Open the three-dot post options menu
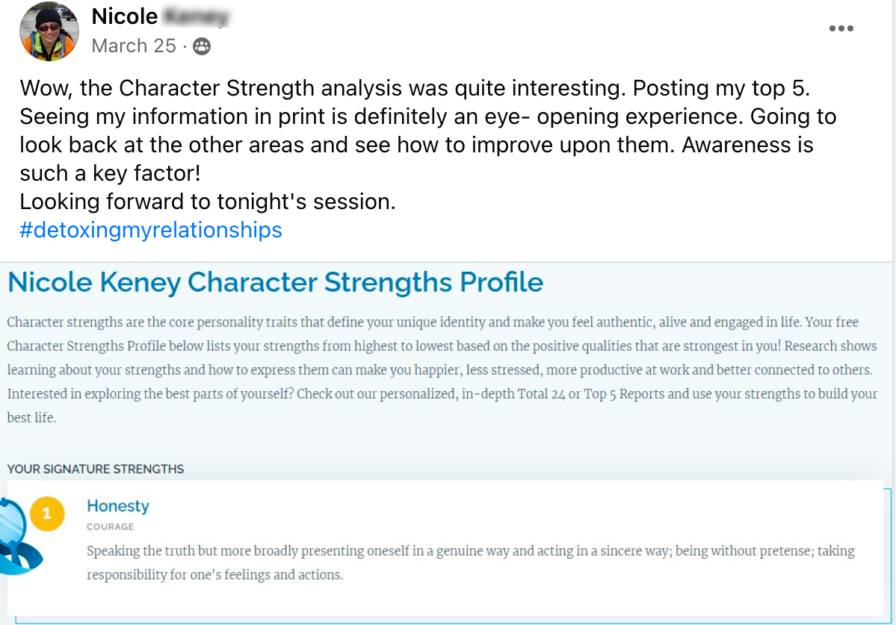The image size is (896, 625). tap(841, 28)
